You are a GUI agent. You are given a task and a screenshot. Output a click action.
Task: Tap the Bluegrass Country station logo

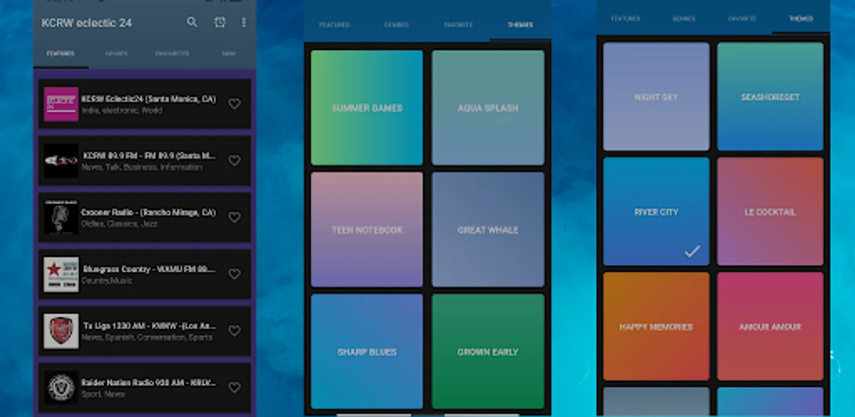61,274
